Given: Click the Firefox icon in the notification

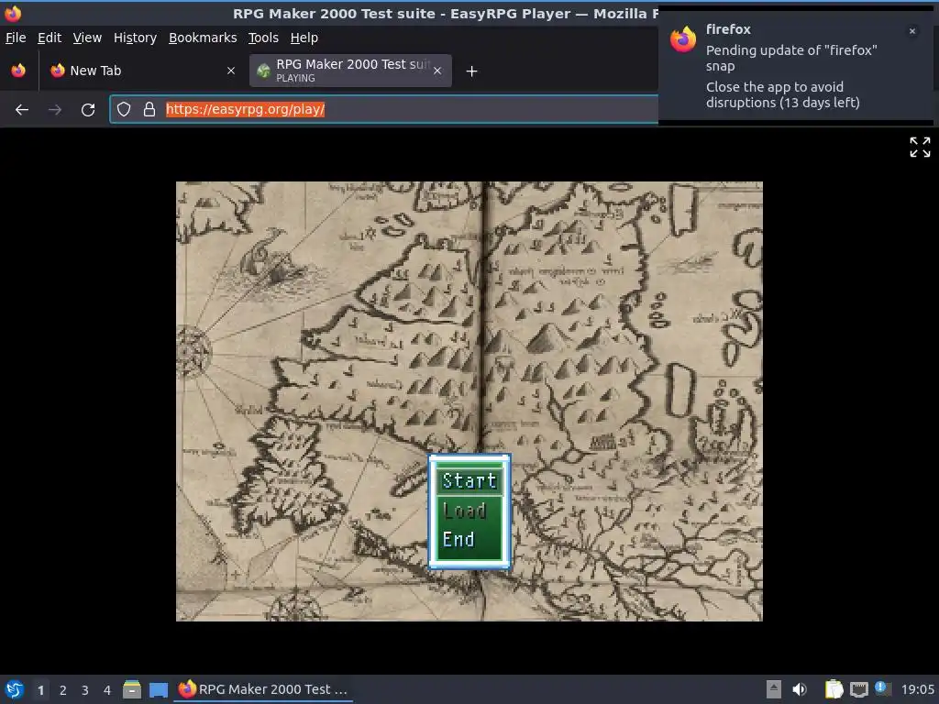Looking at the screenshot, I should coord(683,39).
